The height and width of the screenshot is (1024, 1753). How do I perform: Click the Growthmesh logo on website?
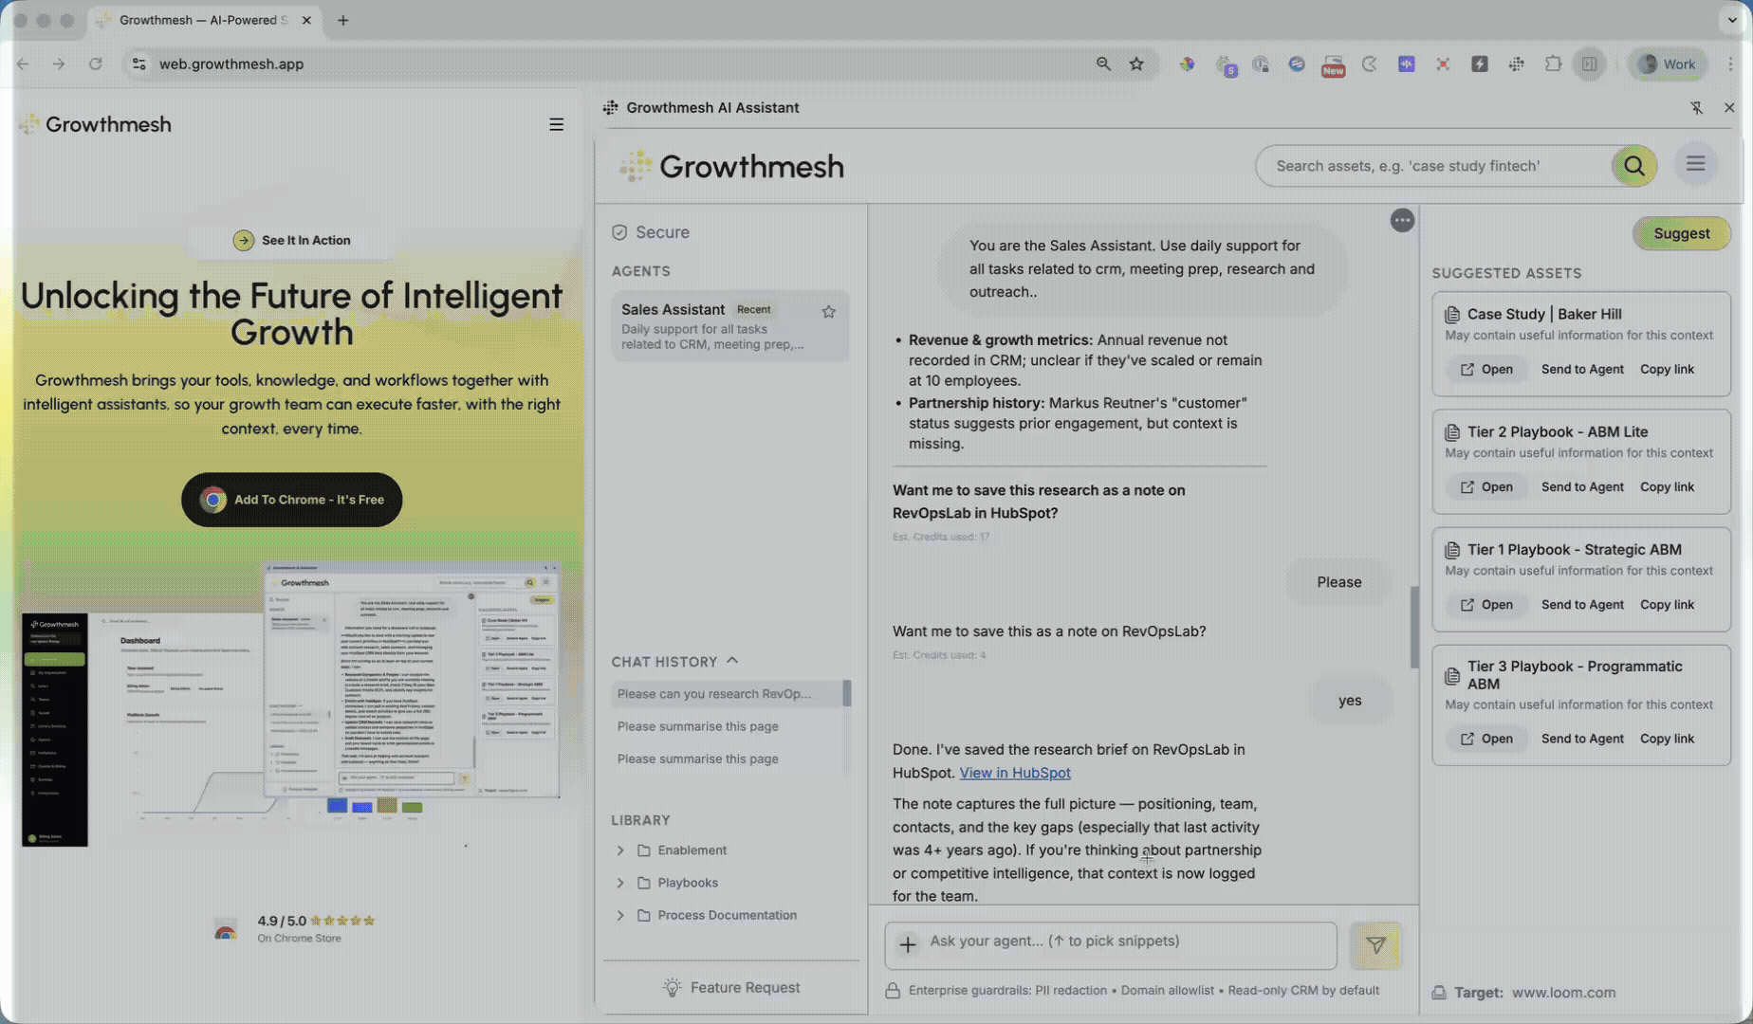[96, 124]
